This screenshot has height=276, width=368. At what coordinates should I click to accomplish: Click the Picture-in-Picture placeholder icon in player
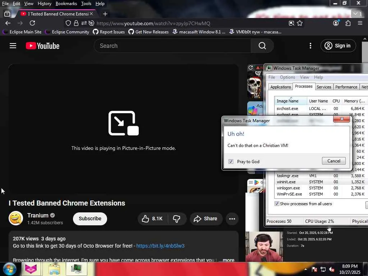tap(124, 123)
